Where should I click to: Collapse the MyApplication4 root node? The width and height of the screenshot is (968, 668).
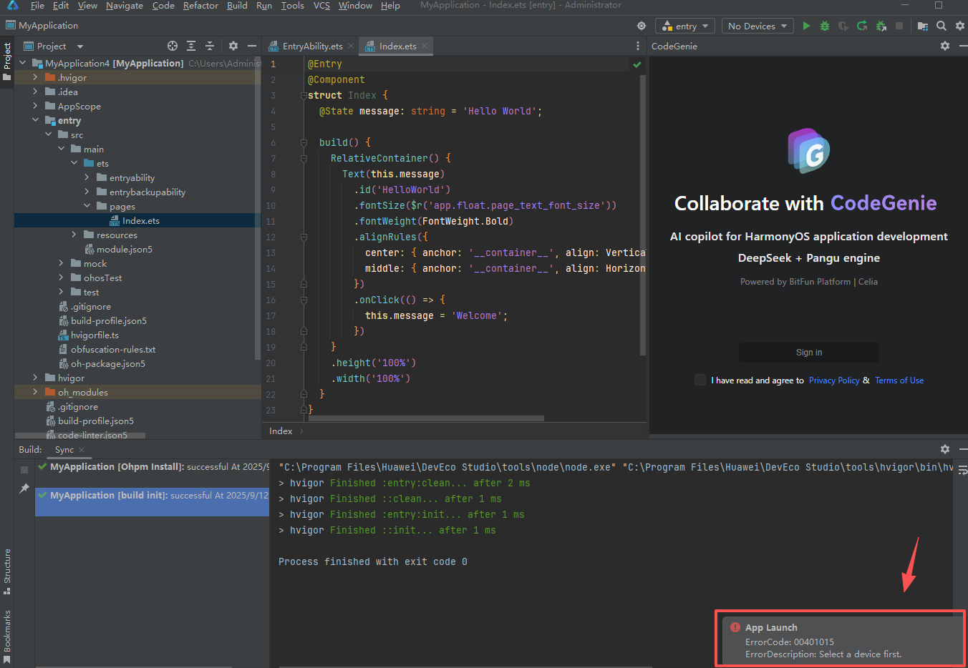(22, 63)
